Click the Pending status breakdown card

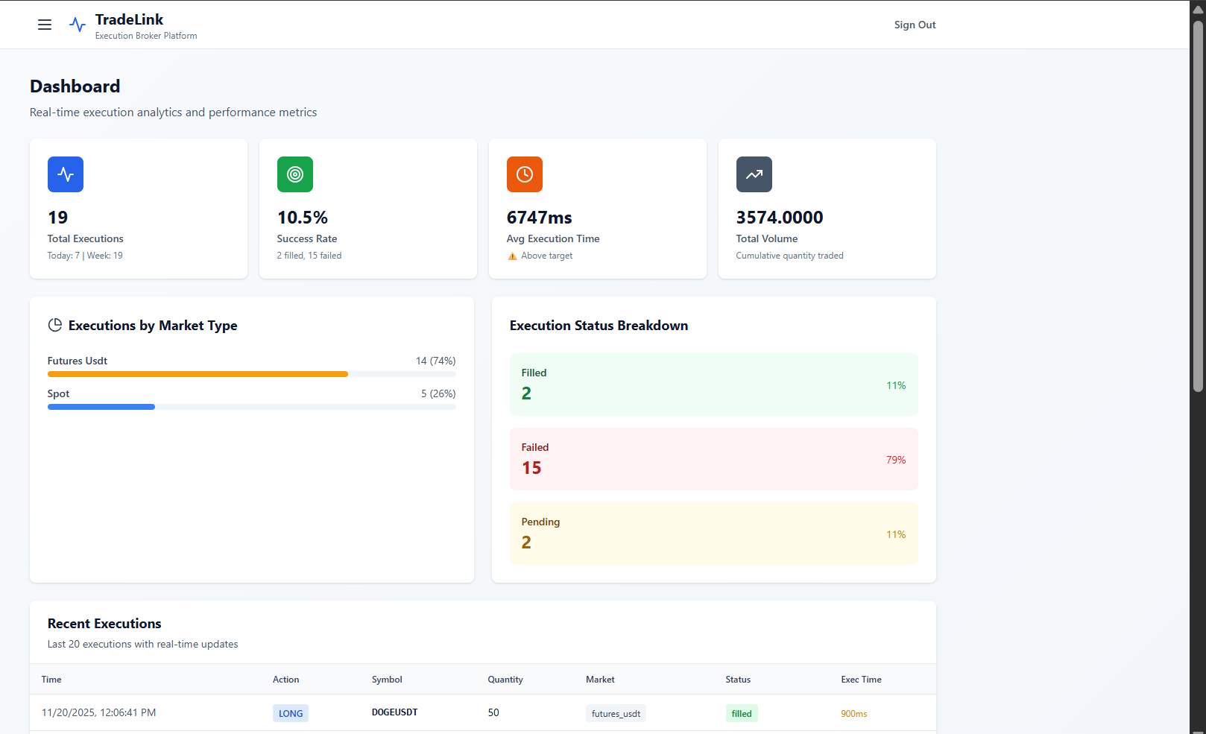pyautogui.click(x=713, y=534)
